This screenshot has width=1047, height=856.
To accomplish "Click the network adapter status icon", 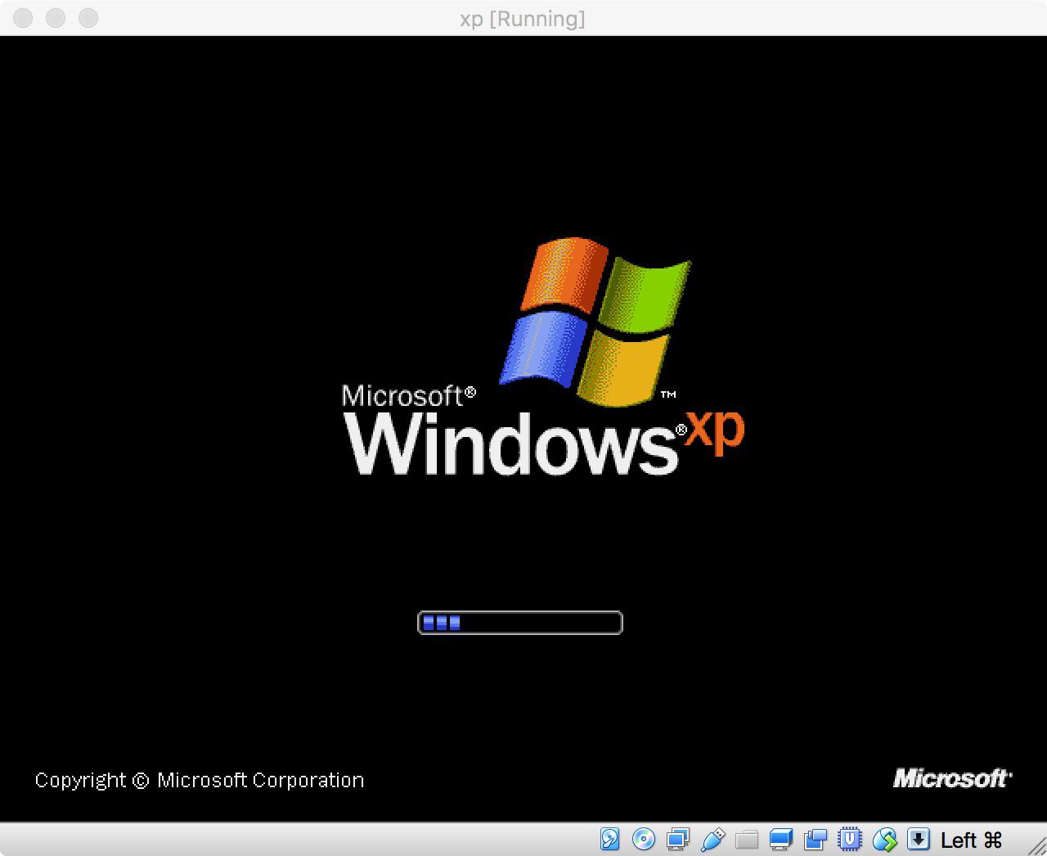I will pyautogui.click(x=678, y=840).
